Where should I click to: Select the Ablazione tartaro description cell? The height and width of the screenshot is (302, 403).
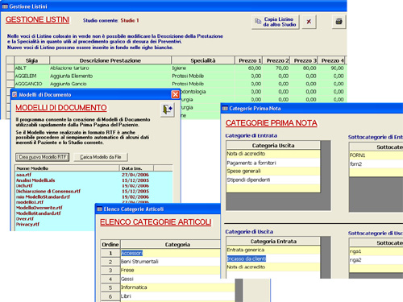coord(110,68)
